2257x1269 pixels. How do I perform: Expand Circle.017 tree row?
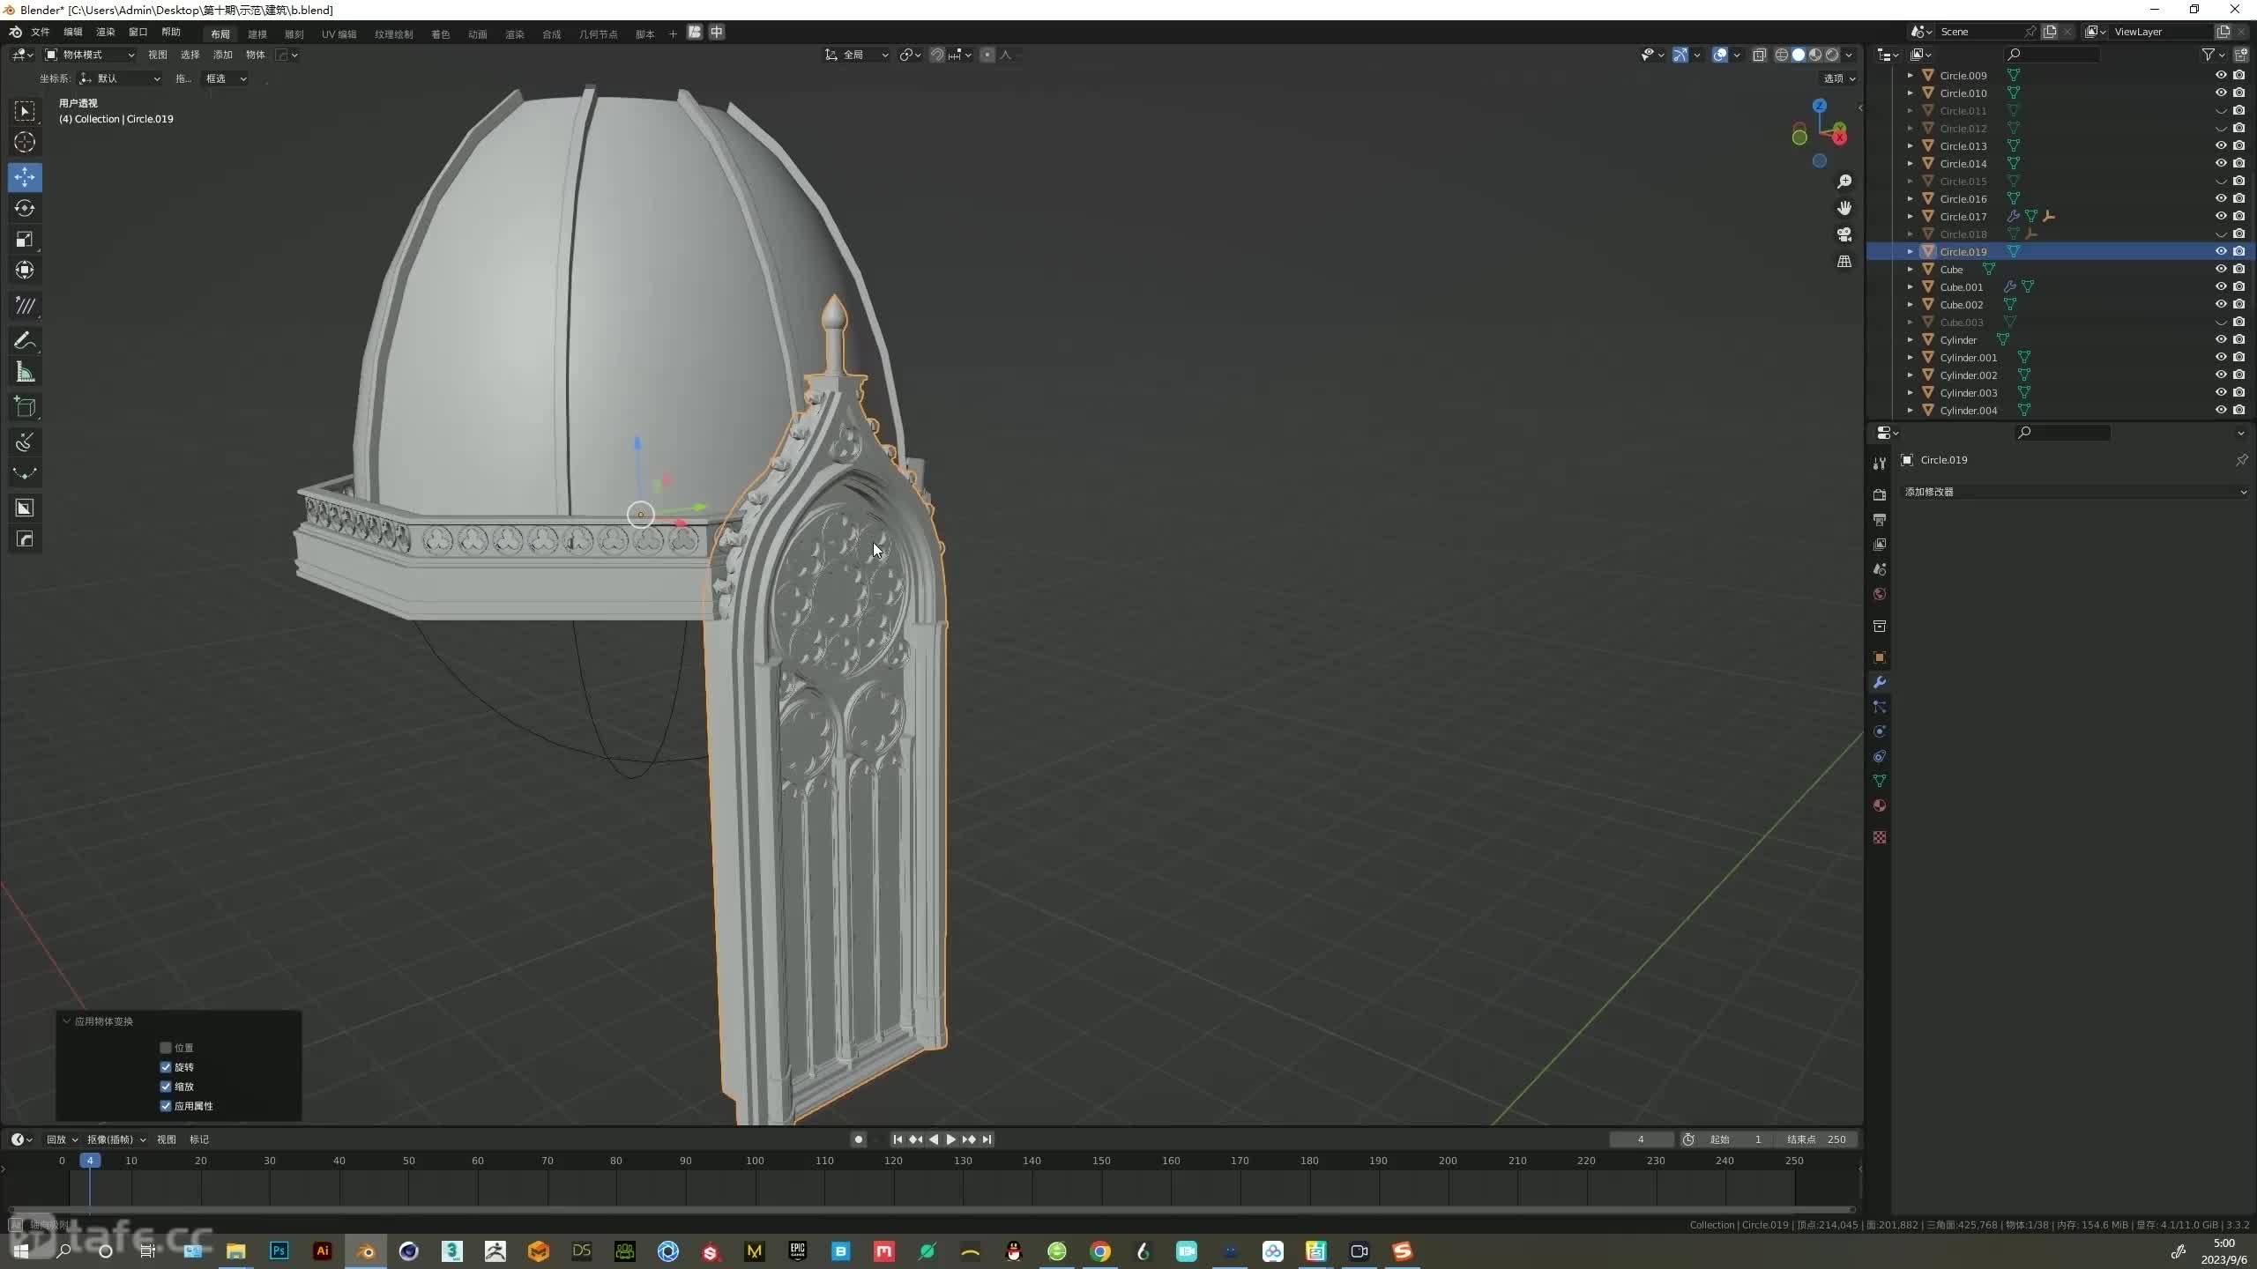pyautogui.click(x=1911, y=216)
